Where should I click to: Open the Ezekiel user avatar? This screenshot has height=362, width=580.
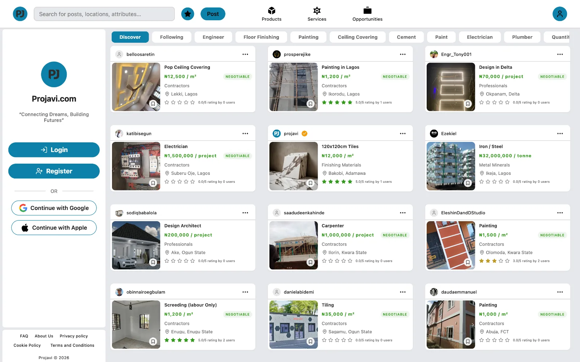tap(434, 134)
